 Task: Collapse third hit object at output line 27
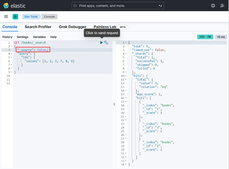click(x=126, y=139)
